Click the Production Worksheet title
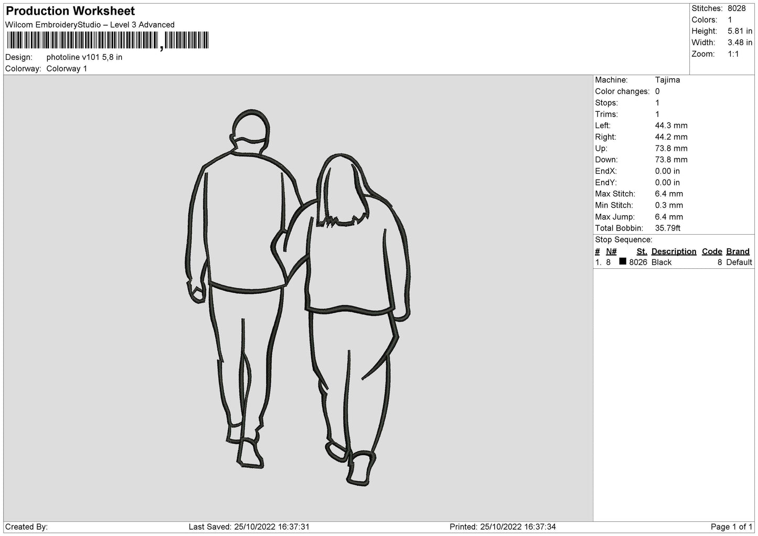This screenshot has width=758, height=536. [x=70, y=11]
